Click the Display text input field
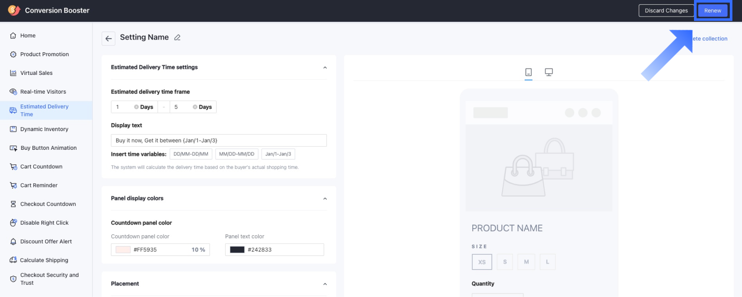Image resolution: width=742 pixels, height=297 pixels. click(x=219, y=140)
